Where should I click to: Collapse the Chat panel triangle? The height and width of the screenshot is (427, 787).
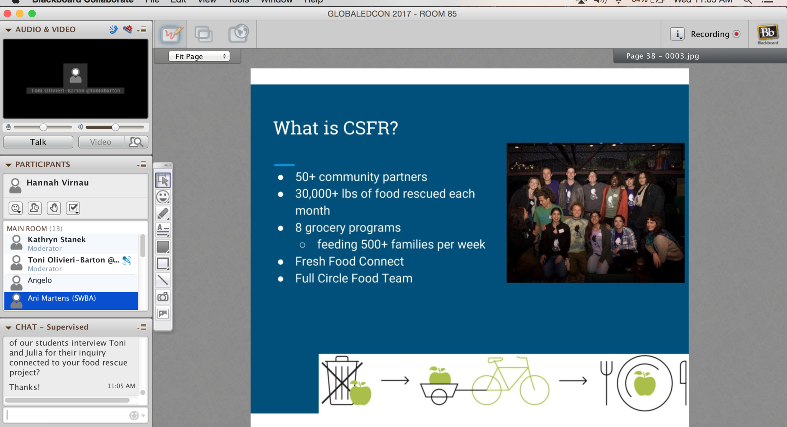tap(8, 327)
